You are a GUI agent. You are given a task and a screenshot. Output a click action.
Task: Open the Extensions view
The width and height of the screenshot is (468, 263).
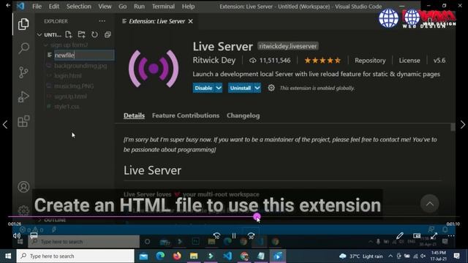[x=23, y=121]
